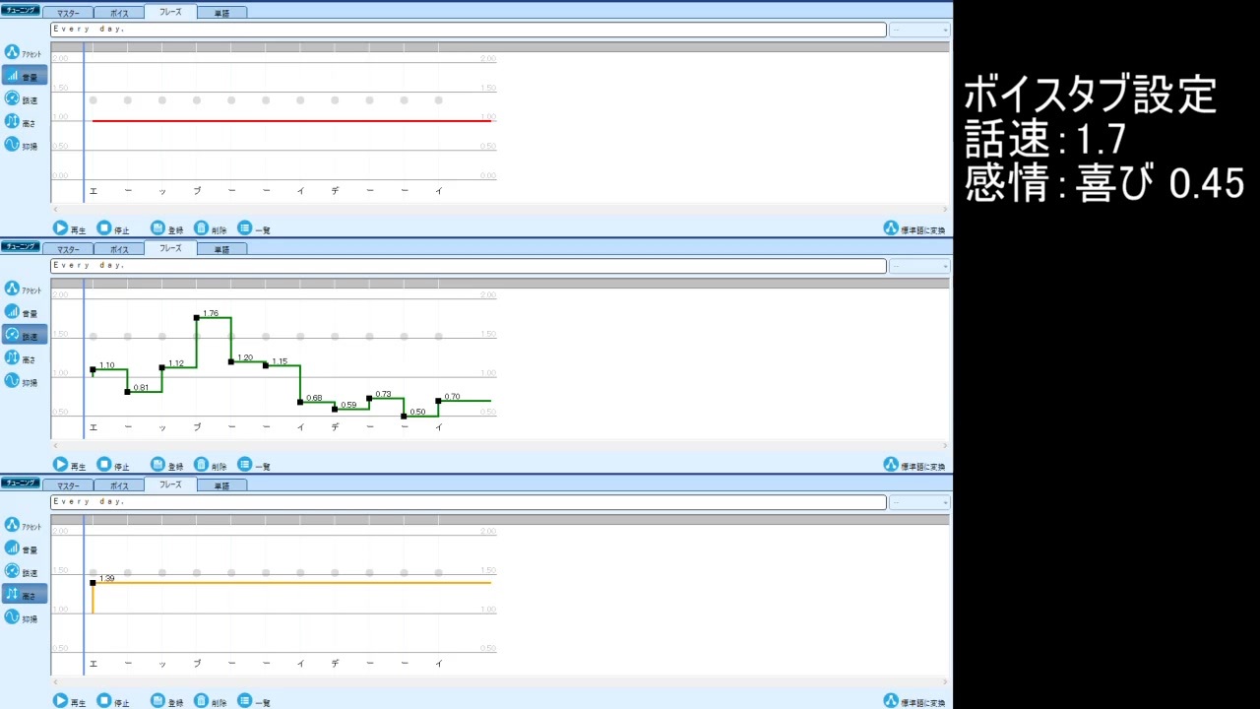Click 標準語に変換 icon under red volume graph
Image resolution: width=1260 pixels, height=709 pixels.
click(891, 227)
